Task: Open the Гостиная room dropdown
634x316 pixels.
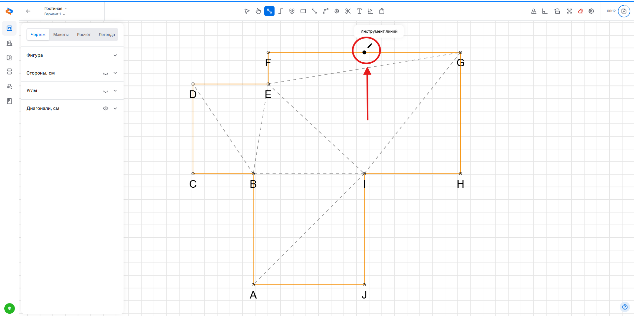Action: (x=56, y=9)
